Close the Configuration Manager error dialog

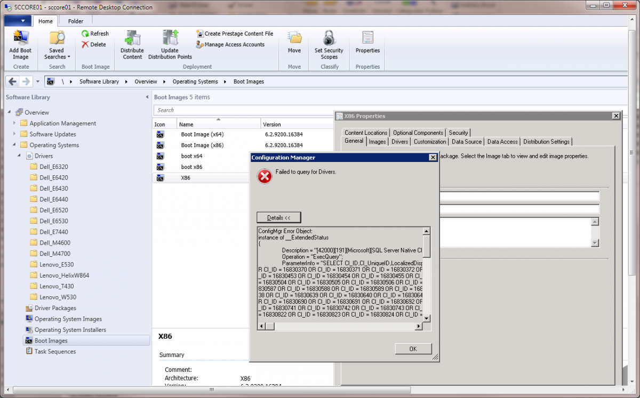[433, 158]
